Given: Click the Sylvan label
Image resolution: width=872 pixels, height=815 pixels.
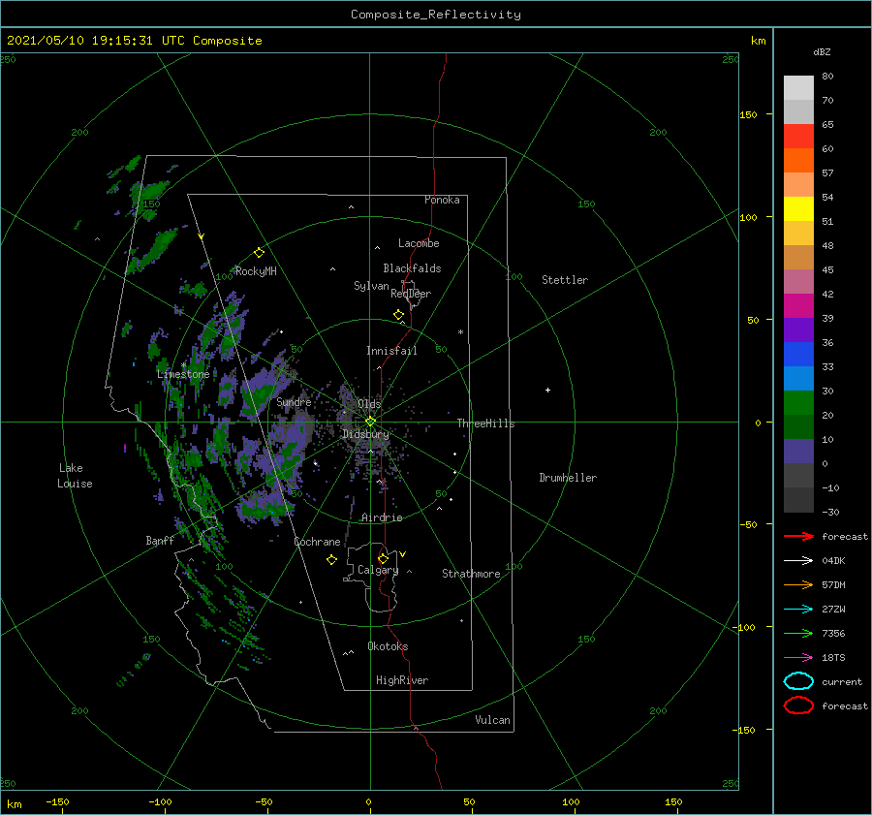Looking at the screenshot, I should 371,286.
